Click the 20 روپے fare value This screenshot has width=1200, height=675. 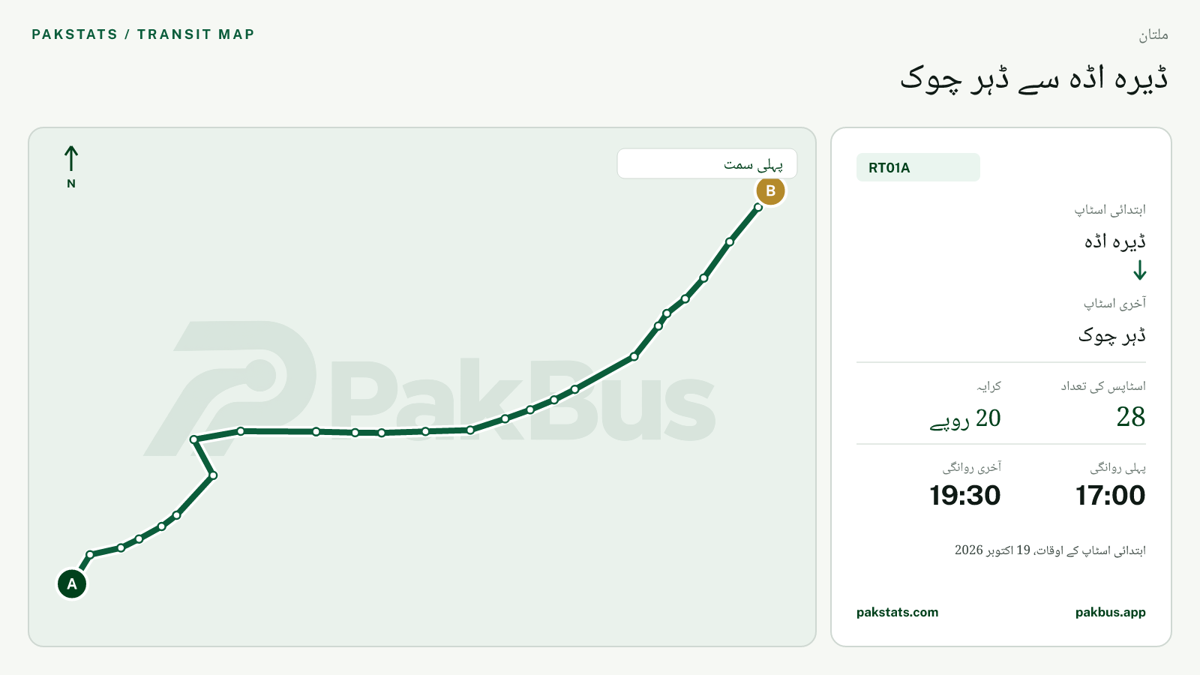[x=965, y=418]
